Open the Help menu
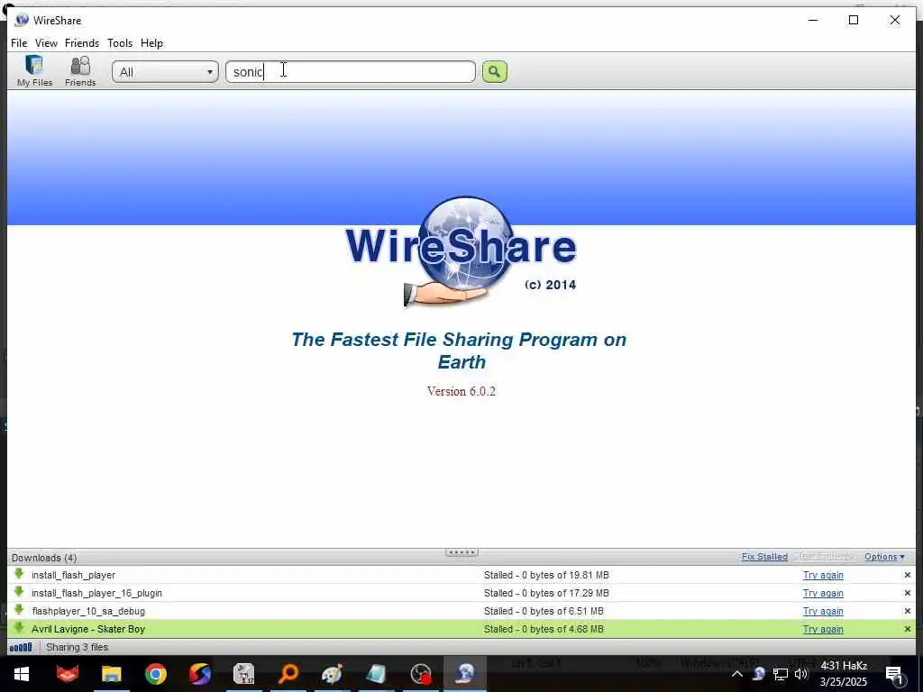923x692 pixels. (x=151, y=43)
